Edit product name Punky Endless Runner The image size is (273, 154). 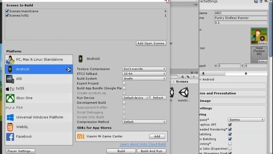click(241, 18)
